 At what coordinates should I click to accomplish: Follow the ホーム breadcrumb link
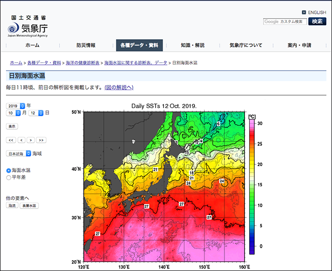pos(16,63)
